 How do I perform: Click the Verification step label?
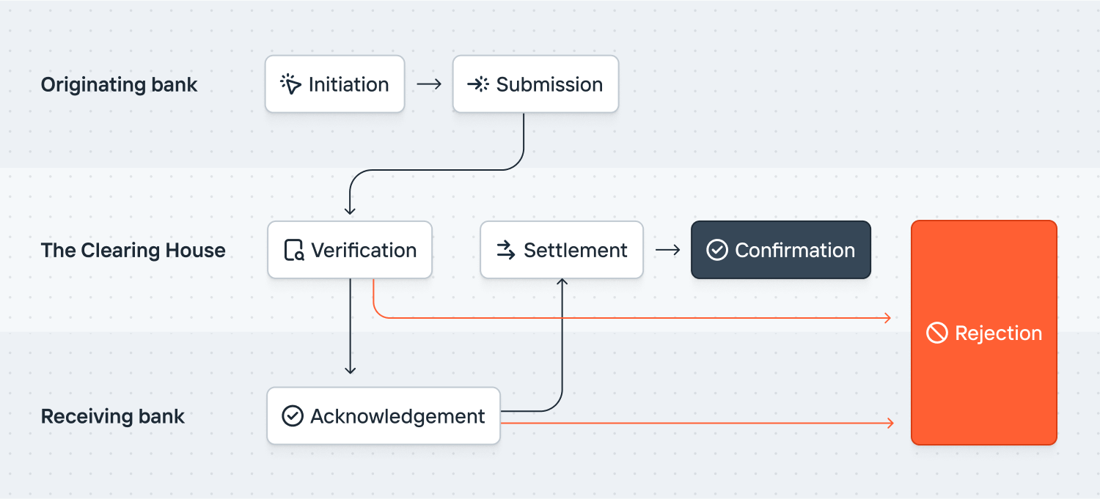click(364, 251)
